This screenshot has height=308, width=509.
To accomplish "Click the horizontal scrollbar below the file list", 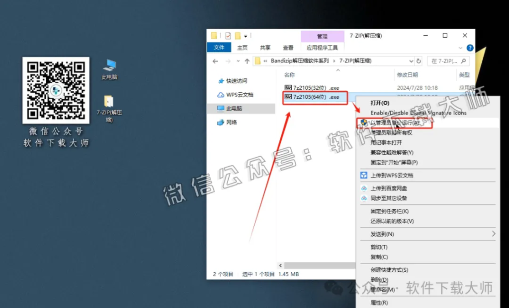I will click(x=318, y=265).
